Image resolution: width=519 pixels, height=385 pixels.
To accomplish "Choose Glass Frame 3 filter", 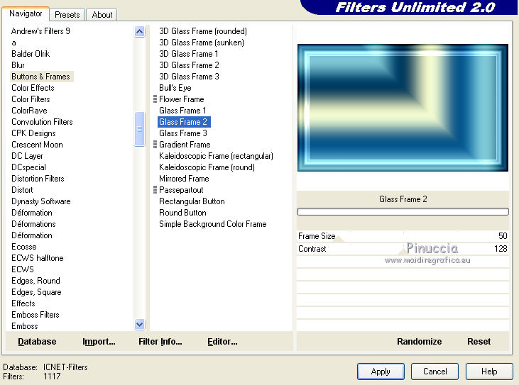I will point(183,133).
